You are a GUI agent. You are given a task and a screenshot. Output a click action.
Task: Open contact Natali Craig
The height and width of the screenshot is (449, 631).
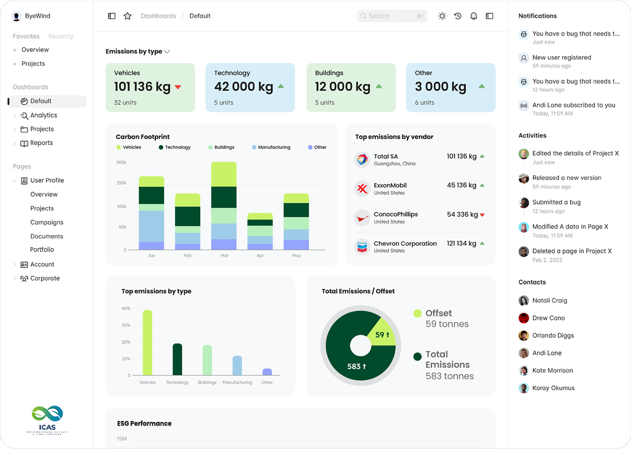pyautogui.click(x=550, y=300)
